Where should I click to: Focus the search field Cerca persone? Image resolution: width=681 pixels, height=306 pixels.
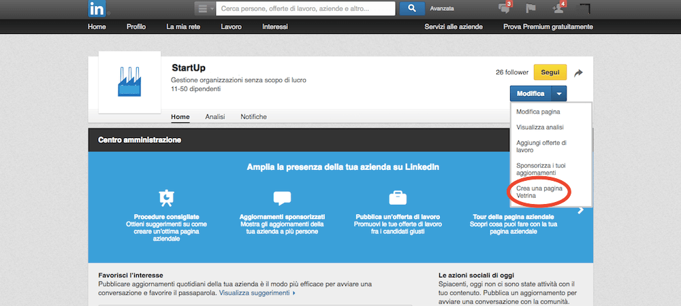[306, 8]
